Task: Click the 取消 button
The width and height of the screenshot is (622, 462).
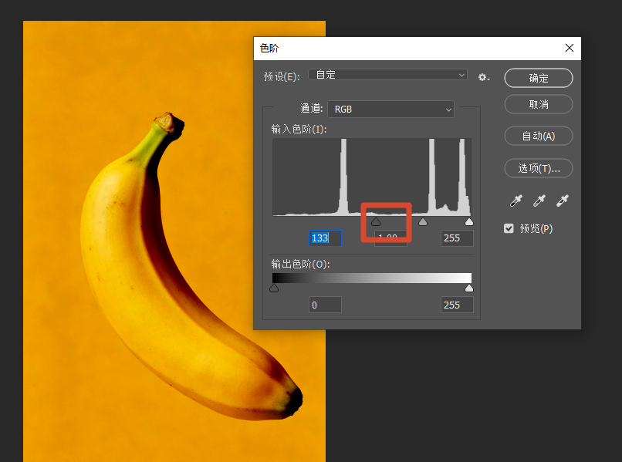Action: 539,104
